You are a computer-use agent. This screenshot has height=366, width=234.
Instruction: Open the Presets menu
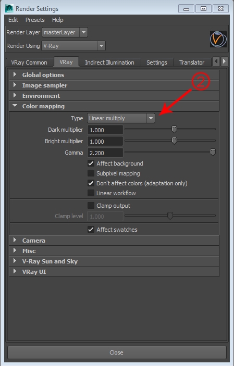(x=35, y=20)
